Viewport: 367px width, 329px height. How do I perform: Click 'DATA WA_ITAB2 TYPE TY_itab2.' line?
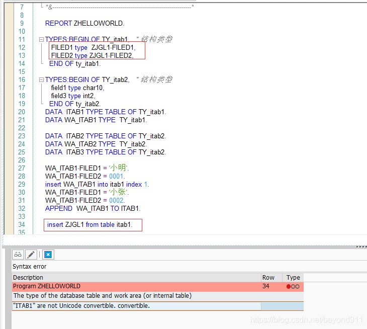click(96, 144)
